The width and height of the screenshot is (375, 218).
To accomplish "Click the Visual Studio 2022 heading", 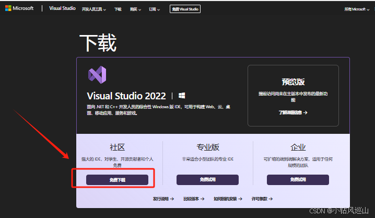I will click(126, 96).
